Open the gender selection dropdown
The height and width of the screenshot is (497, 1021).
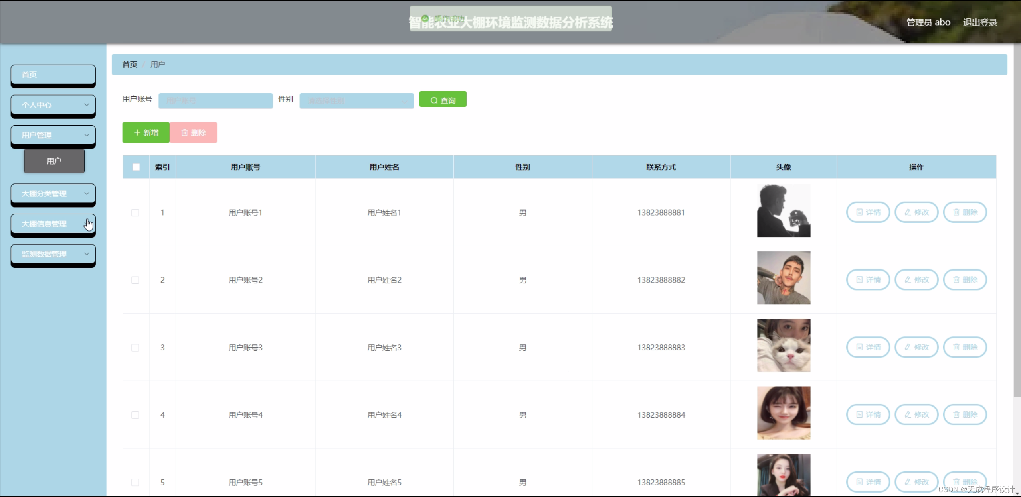(356, 101)
